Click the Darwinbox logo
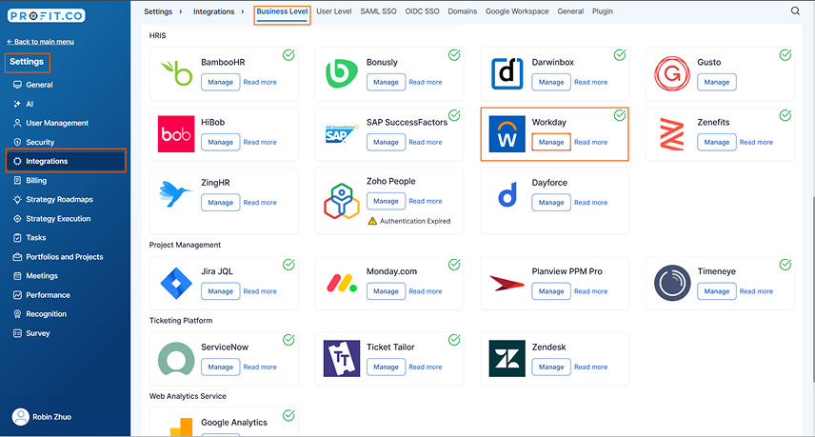The image size is (815, 437). coord(507,73)
